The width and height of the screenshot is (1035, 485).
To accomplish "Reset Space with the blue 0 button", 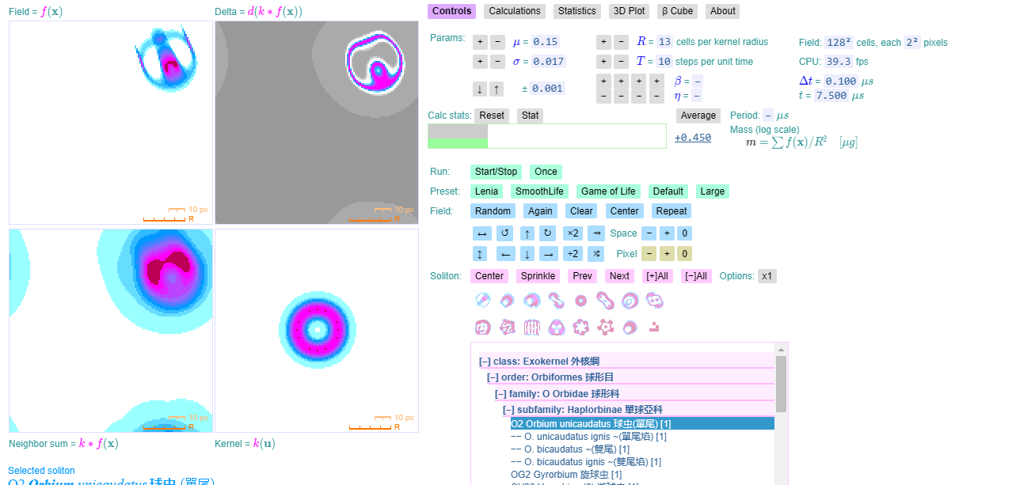I will point(685,233).
